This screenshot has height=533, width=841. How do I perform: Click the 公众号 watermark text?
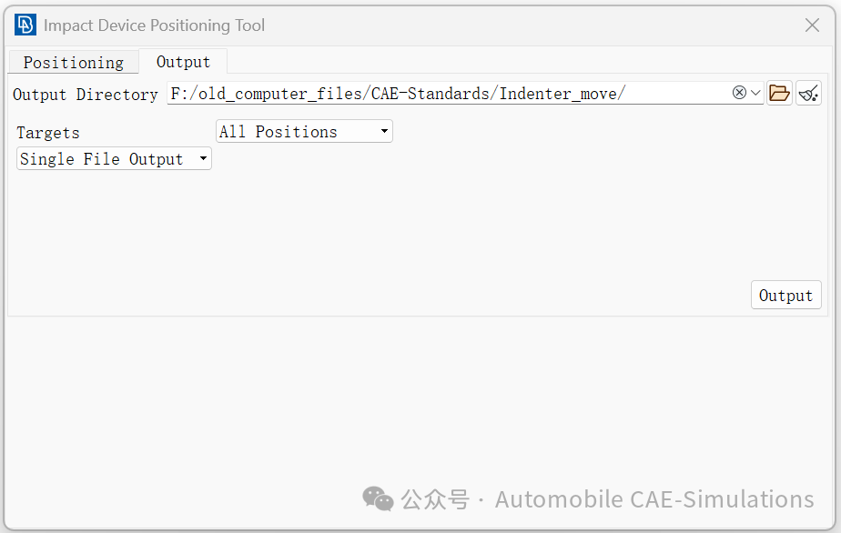435,499
